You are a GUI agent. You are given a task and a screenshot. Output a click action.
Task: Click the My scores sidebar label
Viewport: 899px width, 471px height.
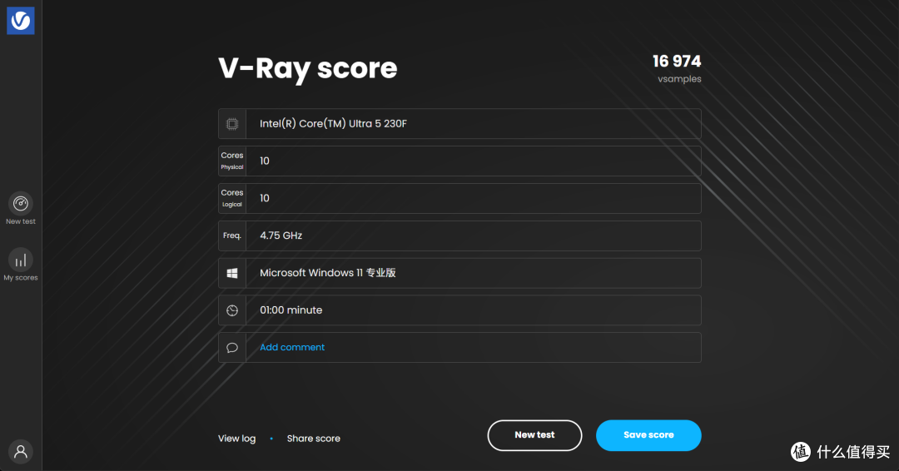[21, 278]
